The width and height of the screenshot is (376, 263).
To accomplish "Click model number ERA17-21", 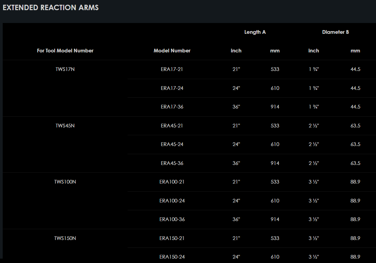I will tap(172, 69).
